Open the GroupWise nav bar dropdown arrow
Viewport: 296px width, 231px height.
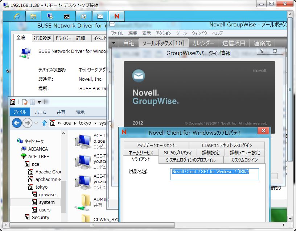114,43
